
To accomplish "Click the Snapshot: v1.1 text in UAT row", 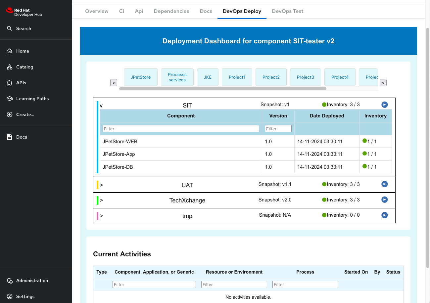I will [275, 184].
